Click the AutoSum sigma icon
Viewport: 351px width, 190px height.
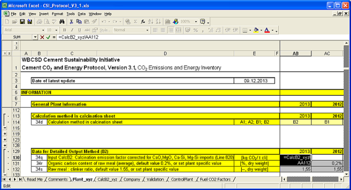pyautogui.click(x=135, y=21)
